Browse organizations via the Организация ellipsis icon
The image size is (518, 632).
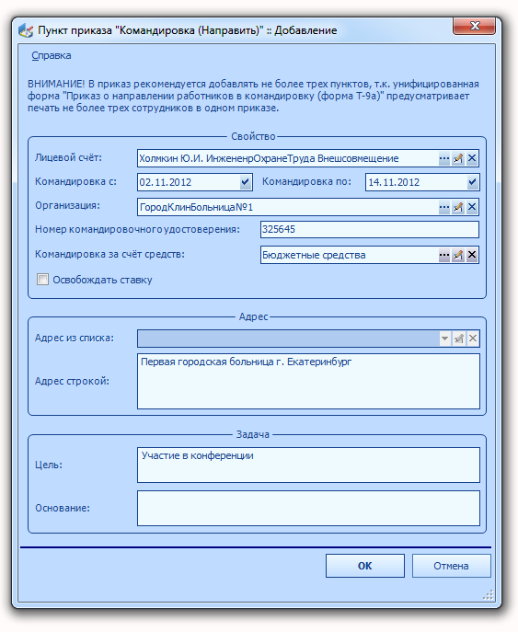pyautogui.click(x=443, y=207)
